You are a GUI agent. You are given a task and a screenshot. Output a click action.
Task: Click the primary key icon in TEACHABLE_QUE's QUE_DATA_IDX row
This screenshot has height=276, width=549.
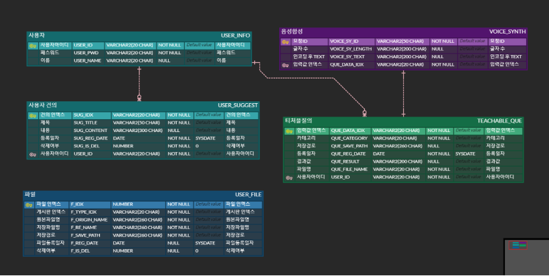(x=289, y=131)
